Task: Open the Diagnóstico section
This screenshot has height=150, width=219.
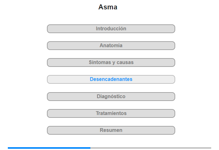Action: click(111, 97)
